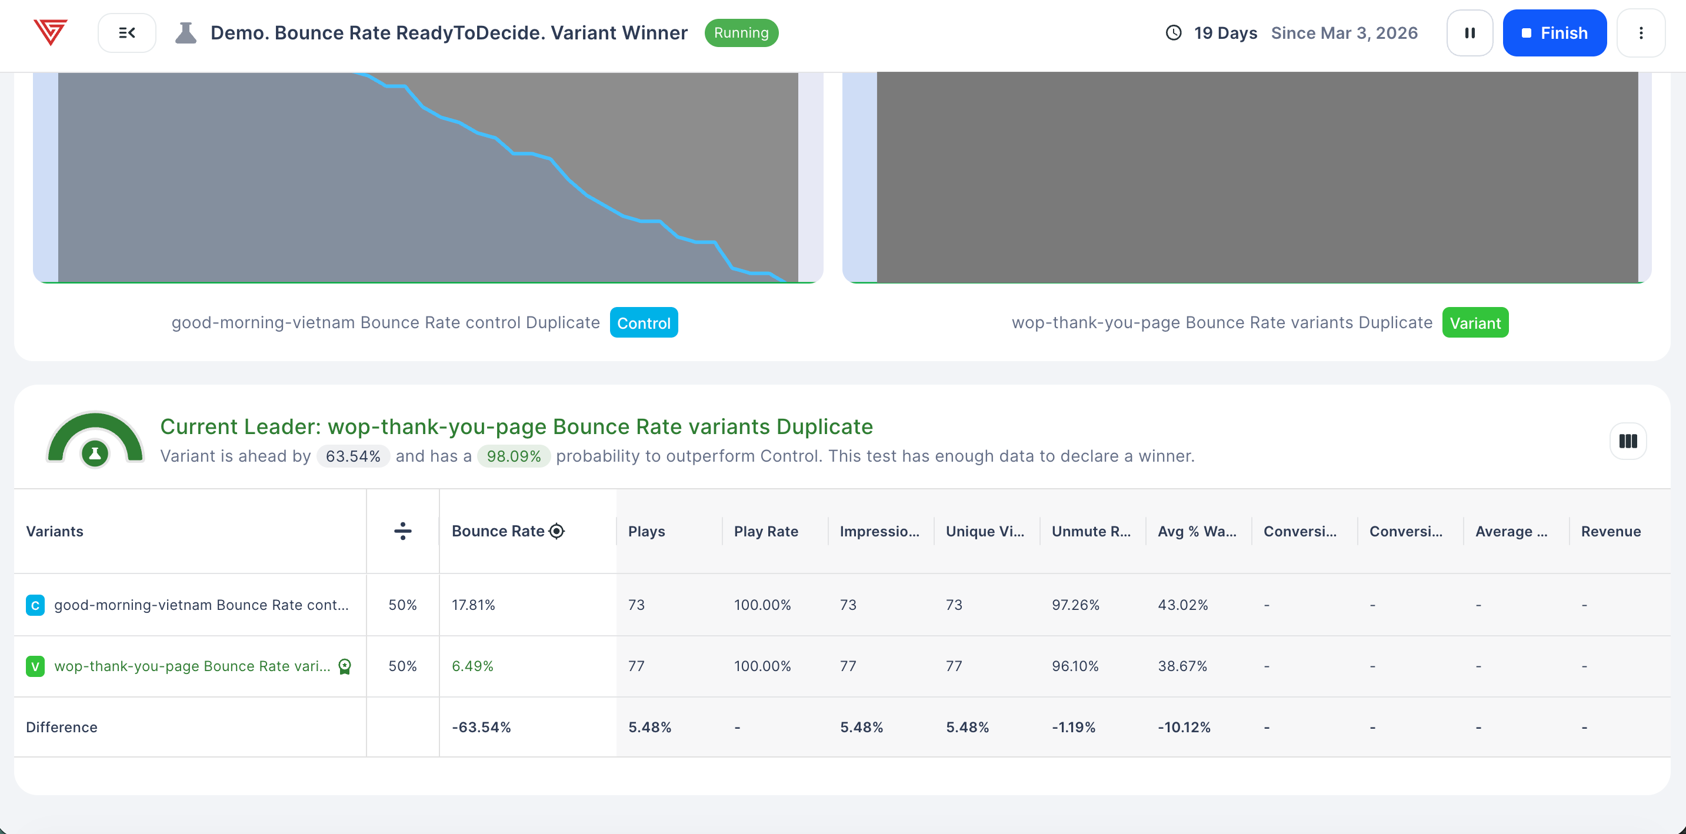The image size is (1686, 834).
Task: Select the green Variant label badge
Action: point(1475,322)
